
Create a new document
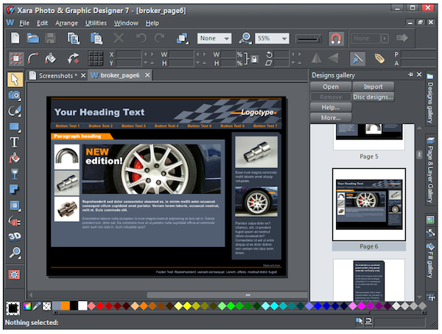(15, 38)
